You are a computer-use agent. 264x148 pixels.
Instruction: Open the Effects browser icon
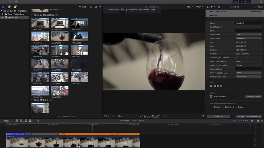click(258, 121)
